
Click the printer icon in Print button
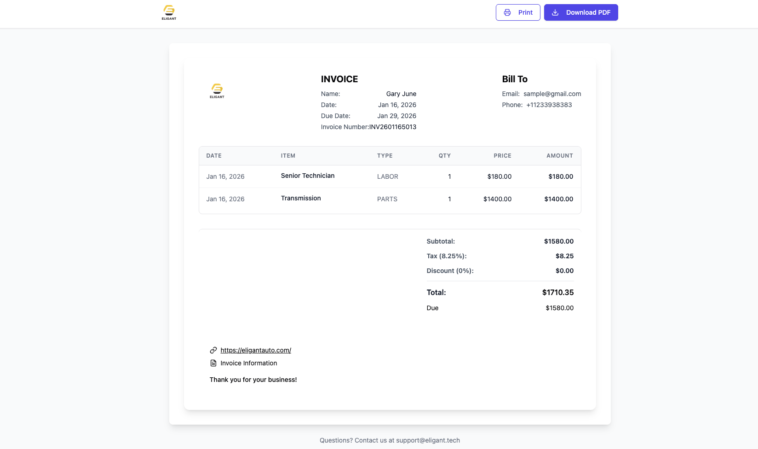pyautogui.click(x=507, y=12)
